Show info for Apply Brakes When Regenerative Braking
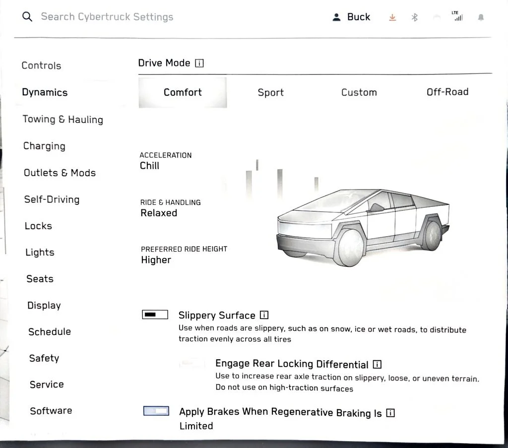Image resolution: width=508 pixels, height=448 pixels. click(391, 413)
